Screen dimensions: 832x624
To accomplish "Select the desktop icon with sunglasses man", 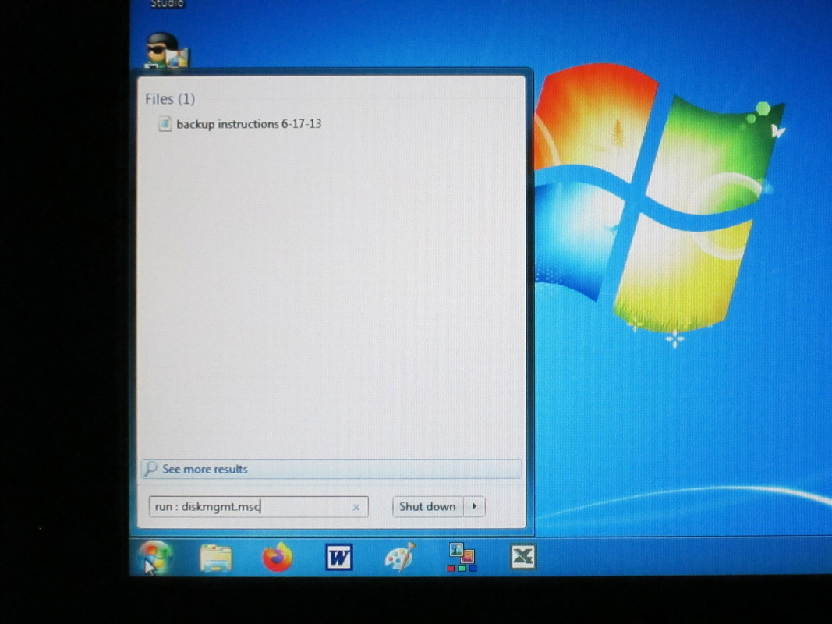I will pyautogui.click(x=167, y=50).
